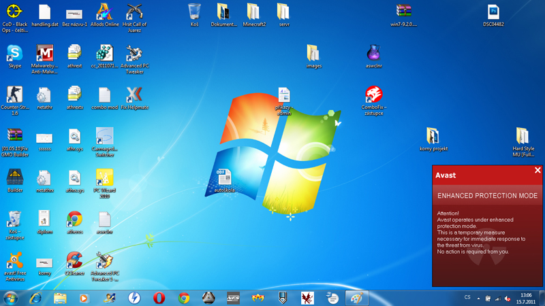This screenshot has width=545, height=306.
Task: Open the servr folder
Action: tap(283, 12)
